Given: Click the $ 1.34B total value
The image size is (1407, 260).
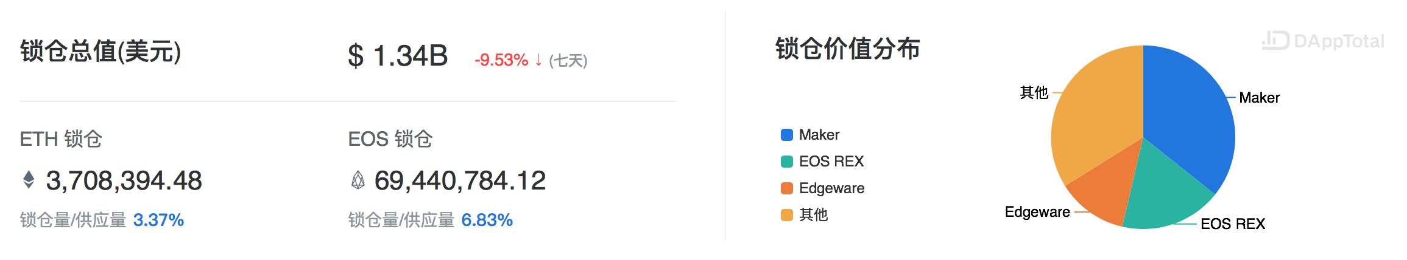Looking at the screenshot, I should point(398,56).
